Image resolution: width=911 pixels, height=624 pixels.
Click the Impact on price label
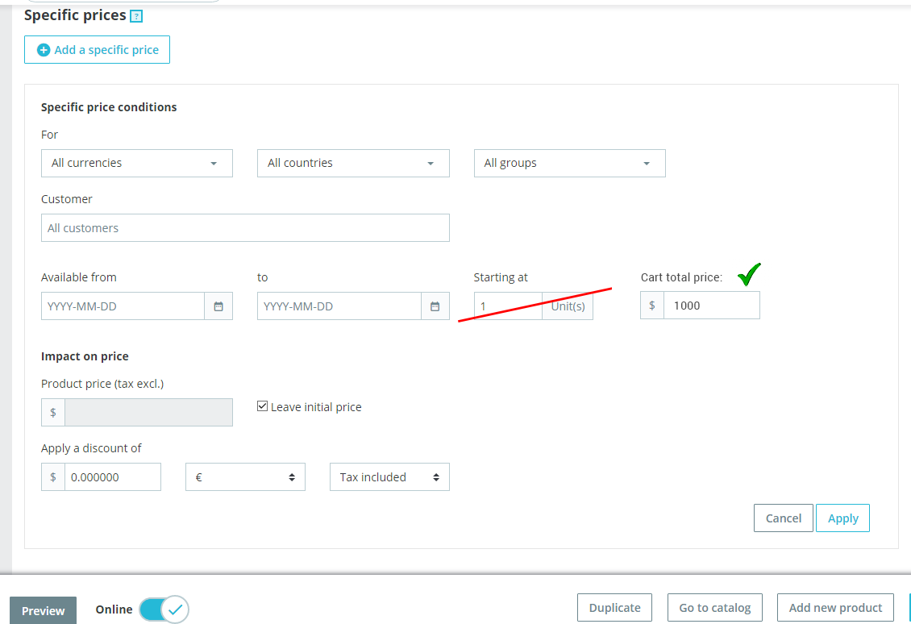click(x=85, y=356)
